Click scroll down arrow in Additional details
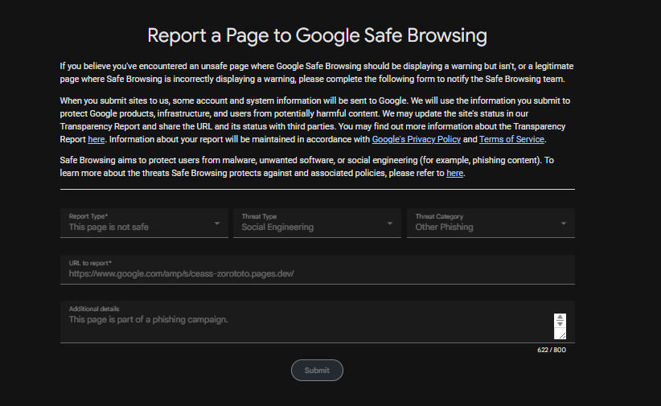The height and width of the screenshot is (406, 661). pos(560,324)
